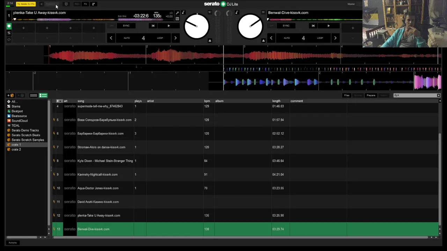Open left deck dropdown arrow near platter
This screenshot has width=447, height=251.
point(210,13)
